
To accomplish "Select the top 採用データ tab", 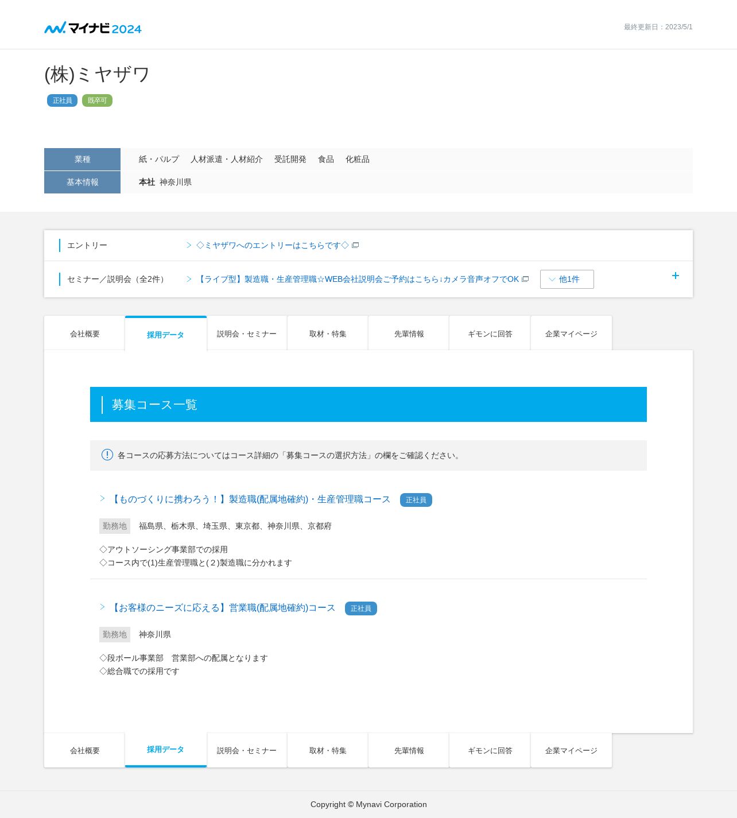I will (x=166, y=334).
